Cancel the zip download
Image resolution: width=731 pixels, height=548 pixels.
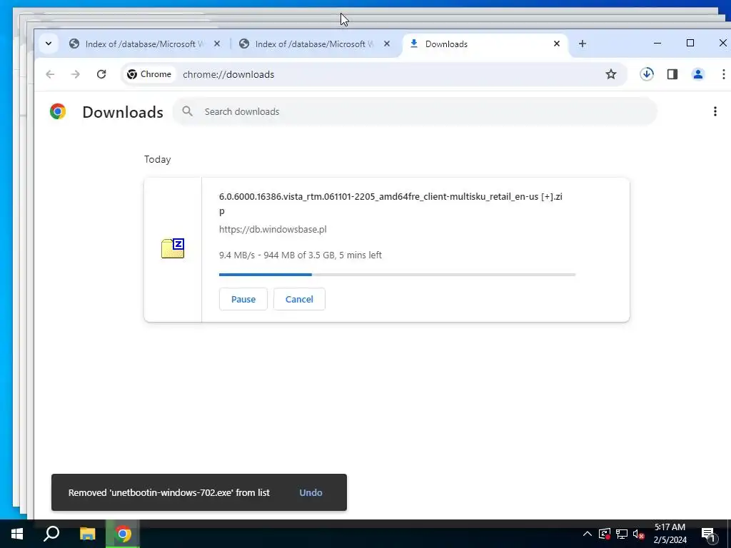click(299, 299)
